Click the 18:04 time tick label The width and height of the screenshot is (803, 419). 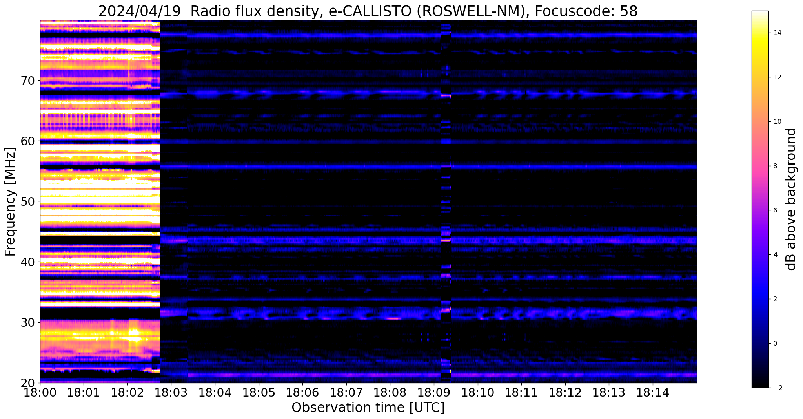(215, 392)
